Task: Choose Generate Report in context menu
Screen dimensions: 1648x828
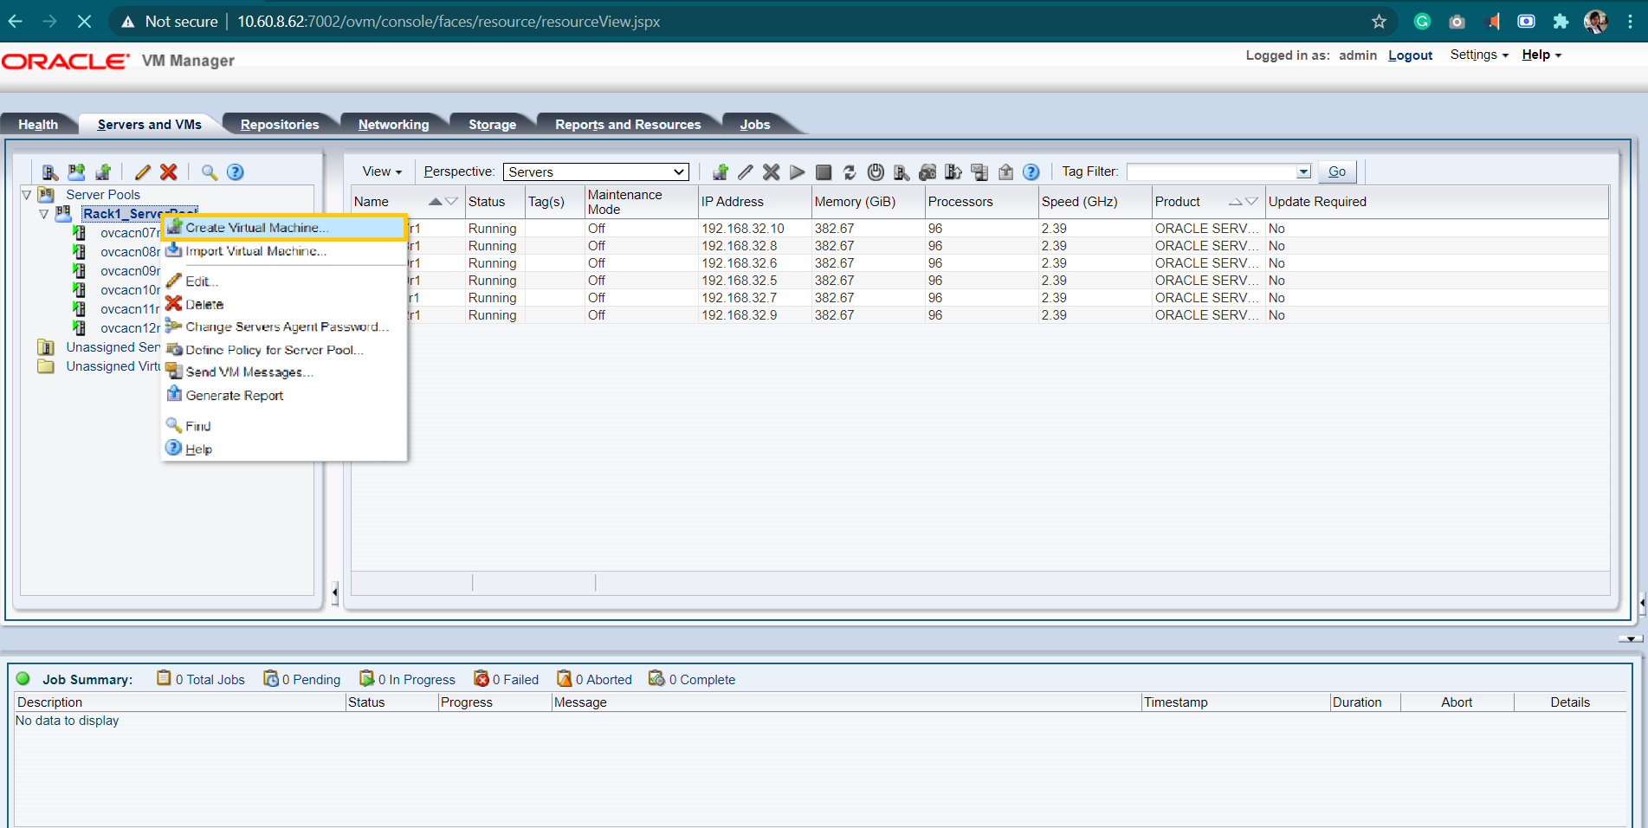Action: (x=284, y=396)
